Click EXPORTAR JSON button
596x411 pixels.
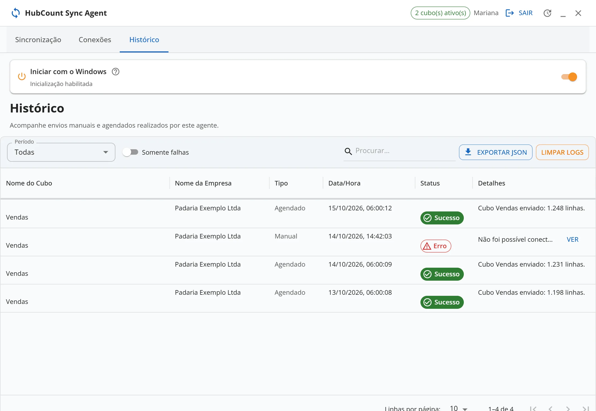click(x=496, y=152)
